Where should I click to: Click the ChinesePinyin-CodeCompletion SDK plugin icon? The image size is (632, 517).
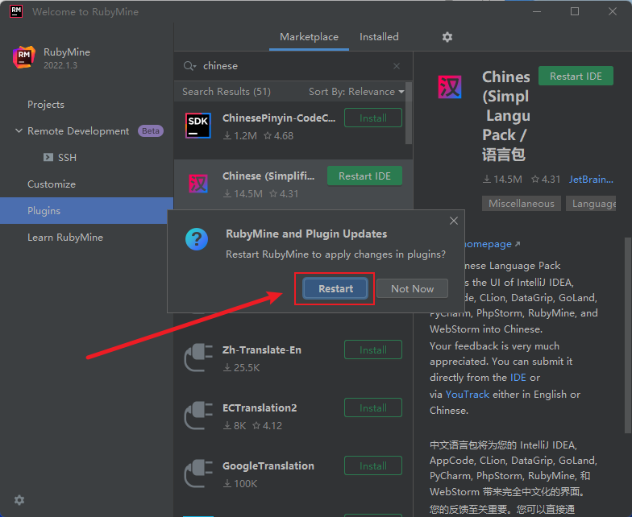click(x=198, y=126)
